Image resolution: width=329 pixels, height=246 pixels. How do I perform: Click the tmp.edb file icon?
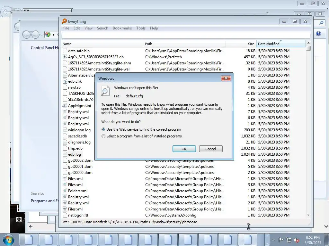coord(65,148)
